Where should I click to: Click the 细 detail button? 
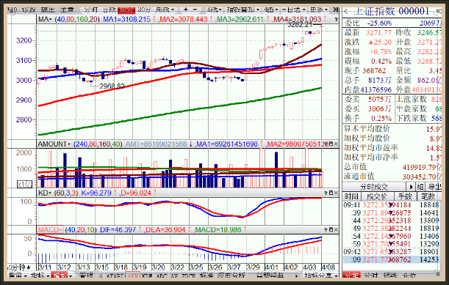(420, 187)
